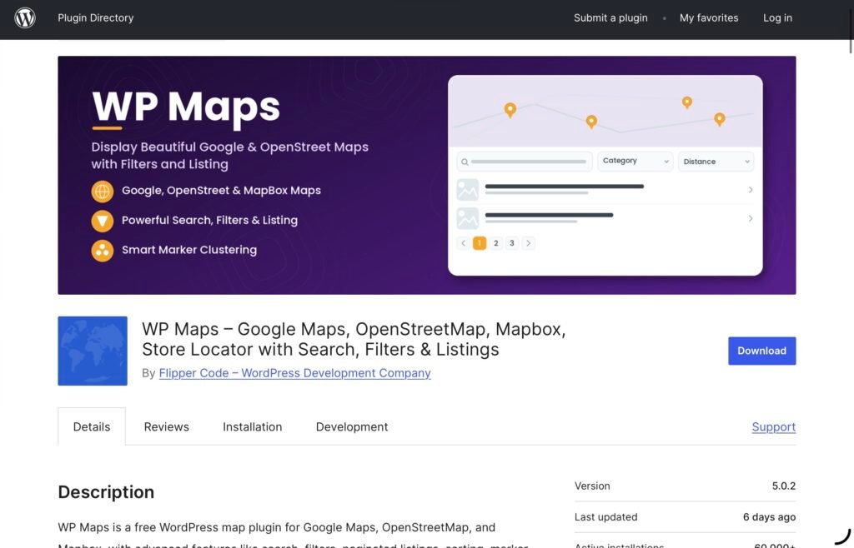This screenshot has height=548, width=854.
Task: Open Submit a plugin page
Action: coord(610,18)
